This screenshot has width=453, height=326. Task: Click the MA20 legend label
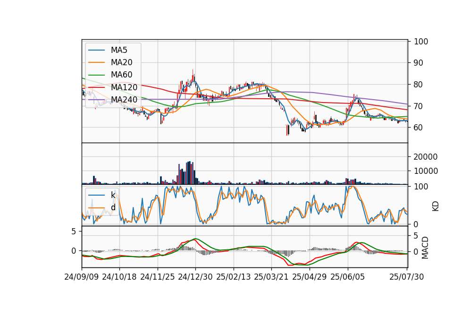coord(121,62)
